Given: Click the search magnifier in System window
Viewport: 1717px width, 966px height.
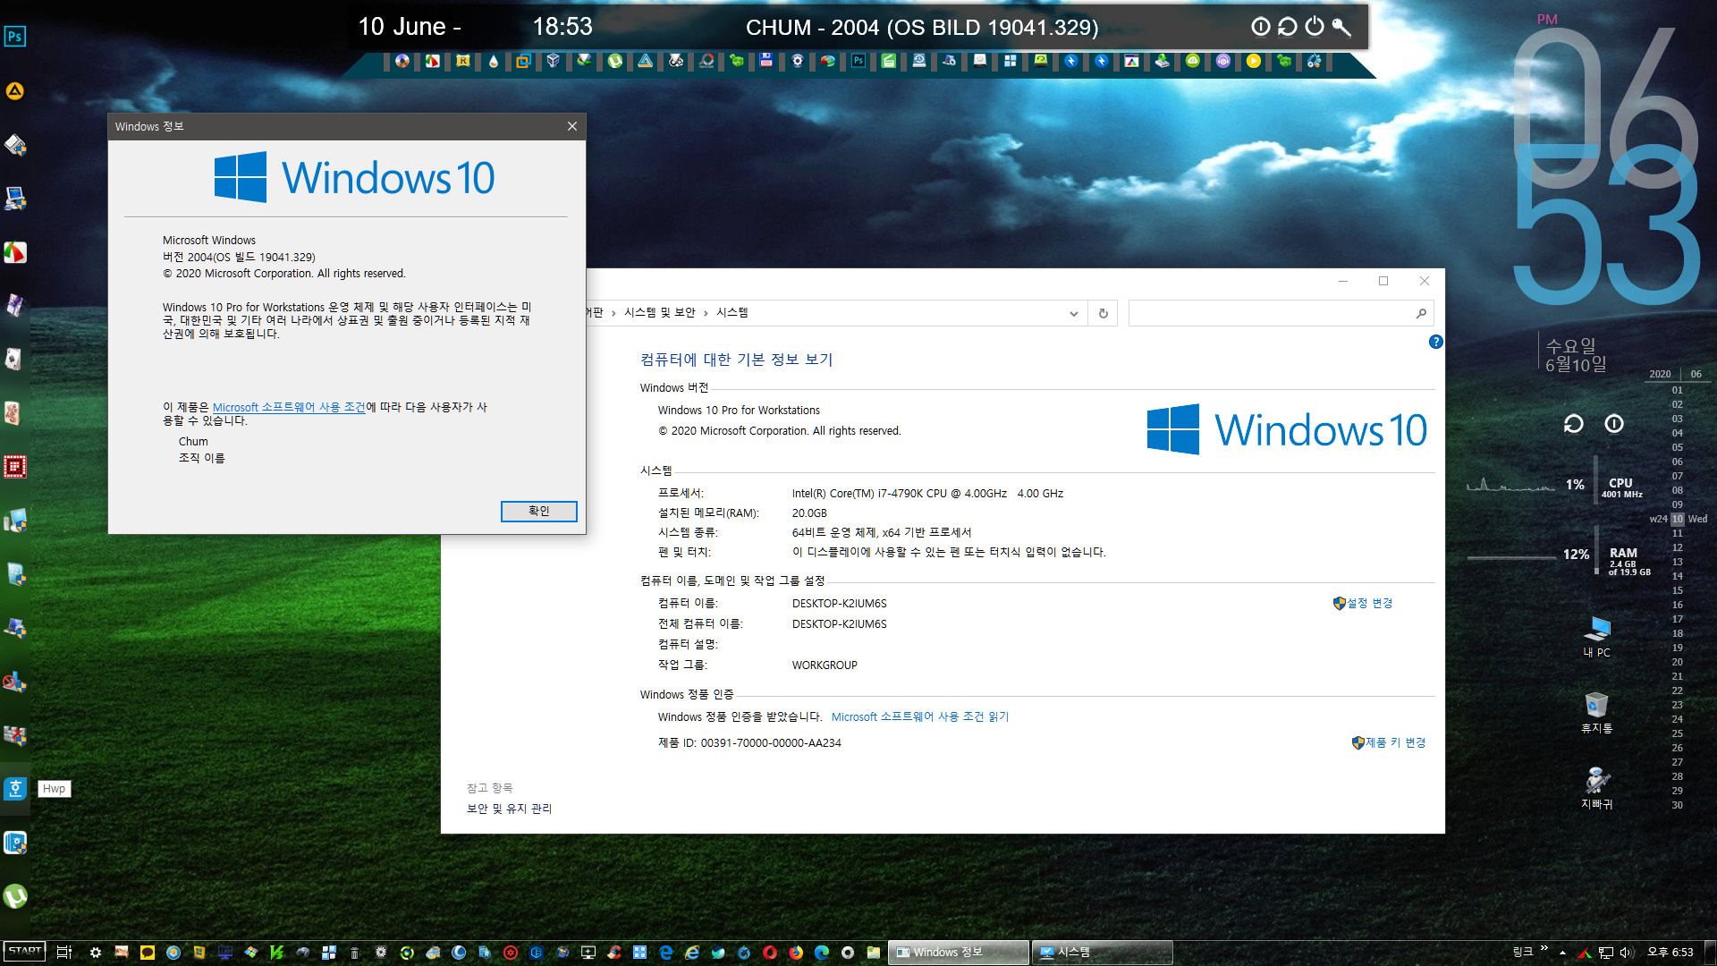Looking at the screenshot, I should click(1421, 313).
